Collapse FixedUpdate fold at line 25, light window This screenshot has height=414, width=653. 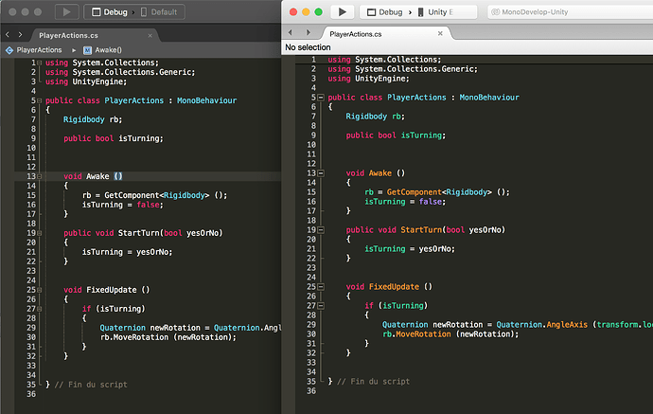pos(321,287)
